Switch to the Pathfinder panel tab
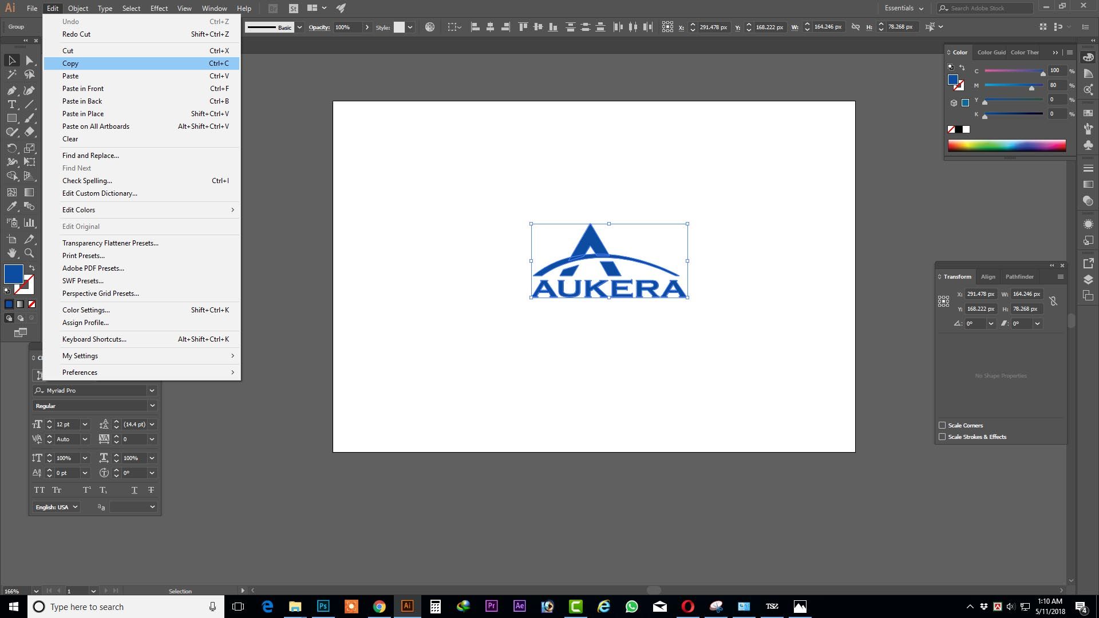Image resolution: width=1099 pixels, height=618 pixels. 1019,277
